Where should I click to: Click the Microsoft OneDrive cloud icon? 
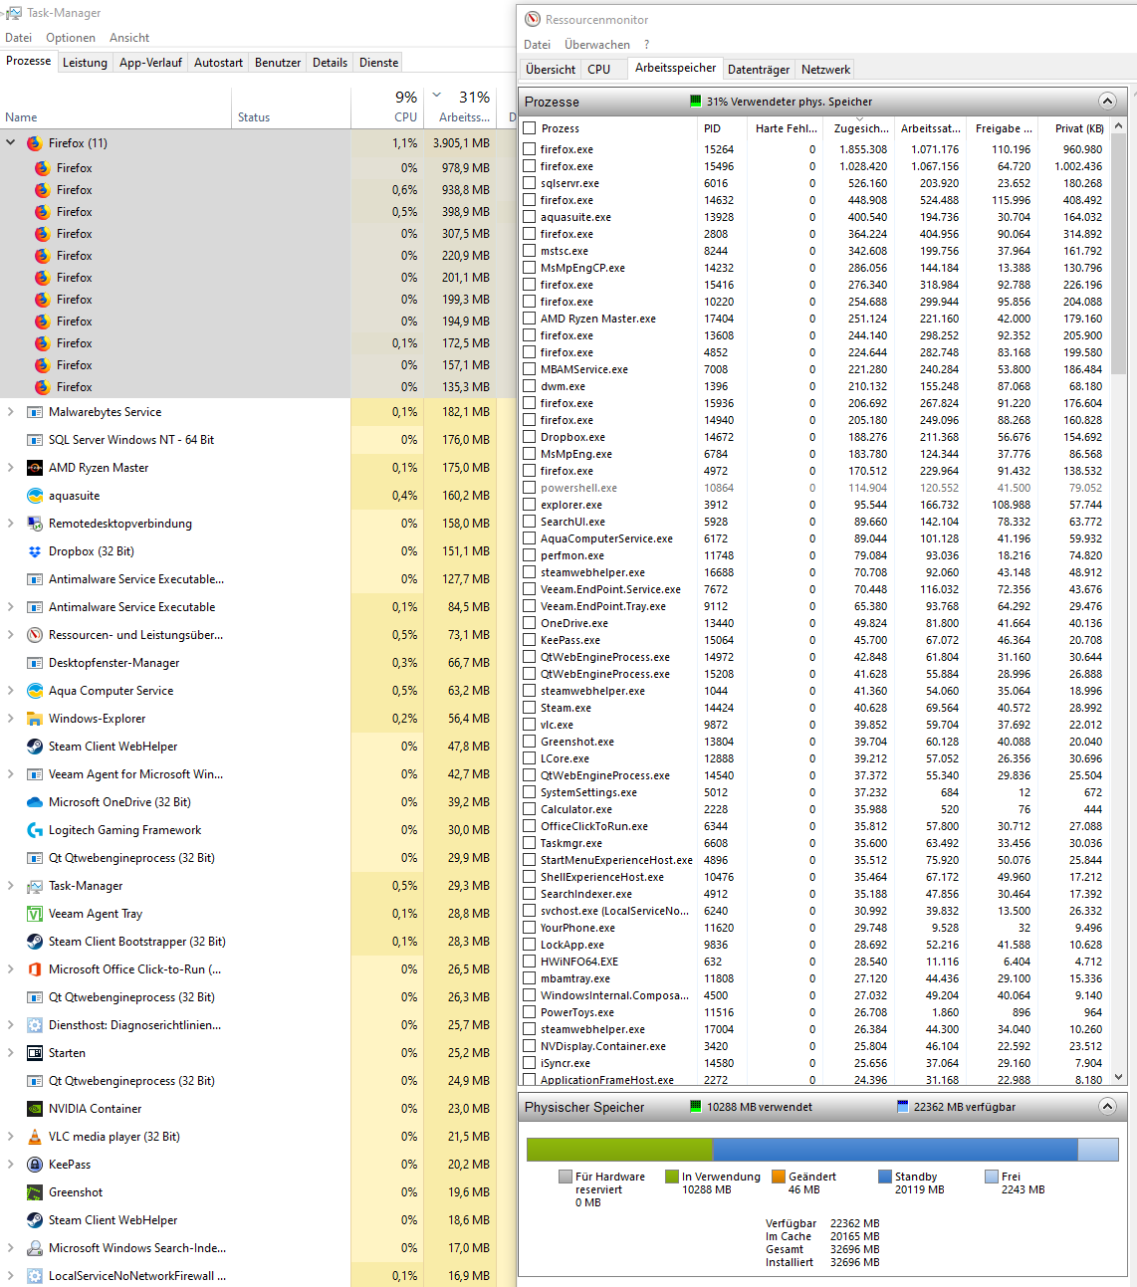(35, 802)
